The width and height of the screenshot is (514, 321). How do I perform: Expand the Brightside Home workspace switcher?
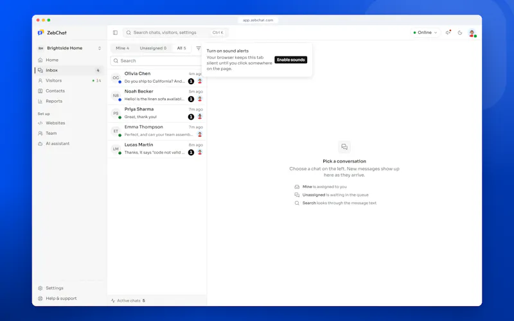click(x=69, y=48)
